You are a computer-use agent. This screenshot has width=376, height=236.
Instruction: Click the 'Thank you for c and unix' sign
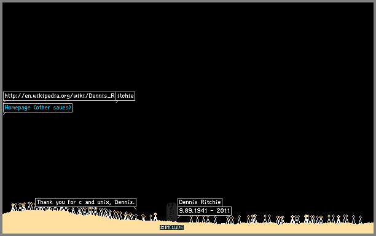pos(85,202)
